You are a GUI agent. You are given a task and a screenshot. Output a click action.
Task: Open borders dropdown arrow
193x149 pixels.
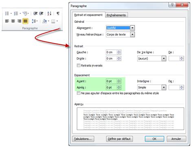click(57, 21)
